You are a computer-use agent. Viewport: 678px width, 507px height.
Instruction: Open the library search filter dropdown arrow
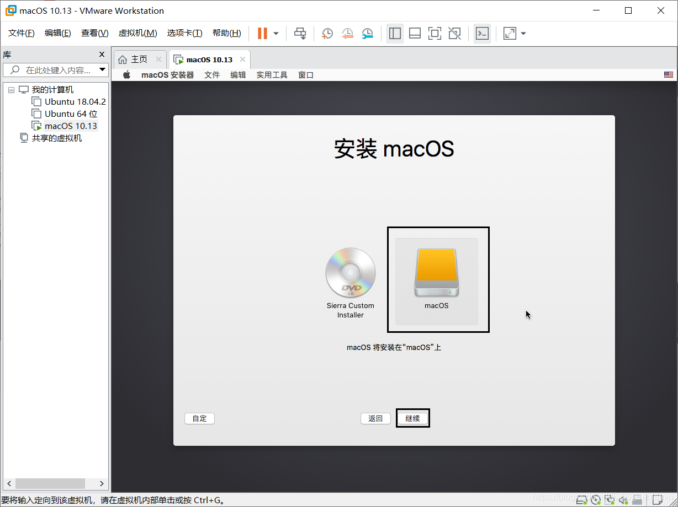tap(102, 70)
